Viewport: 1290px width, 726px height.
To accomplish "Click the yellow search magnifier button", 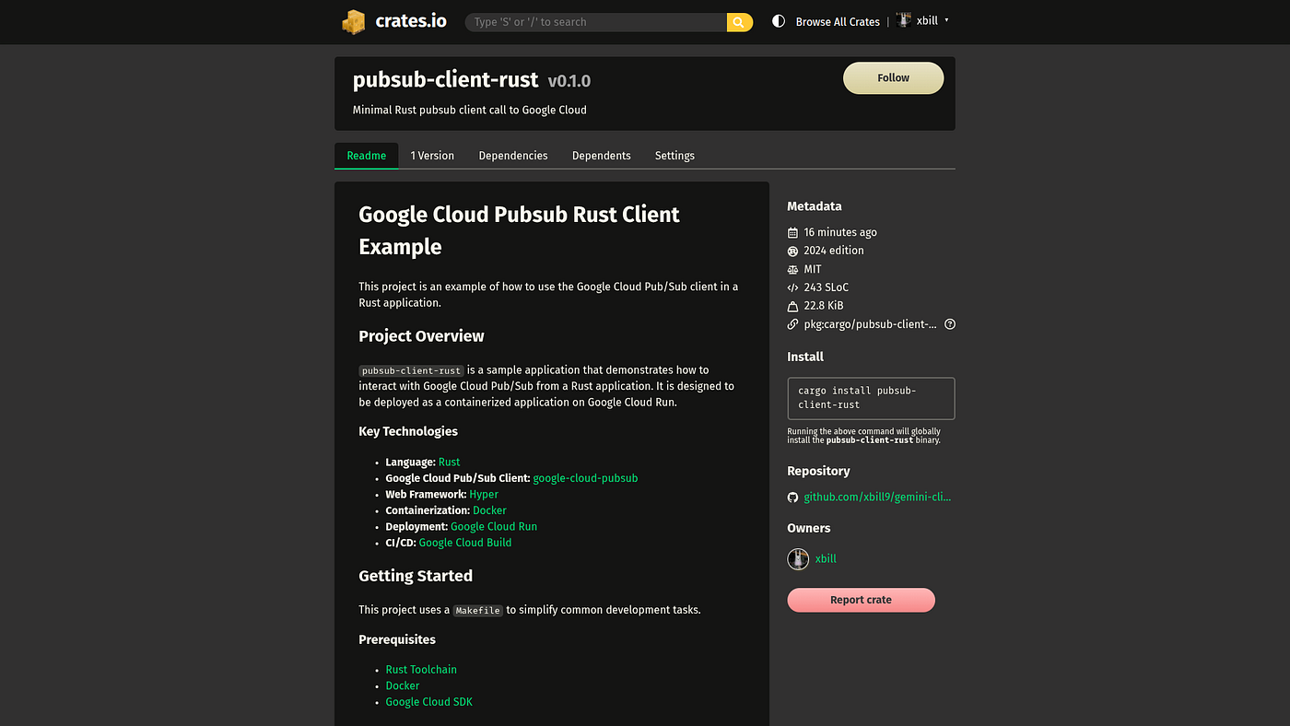I will click(739, 22).
